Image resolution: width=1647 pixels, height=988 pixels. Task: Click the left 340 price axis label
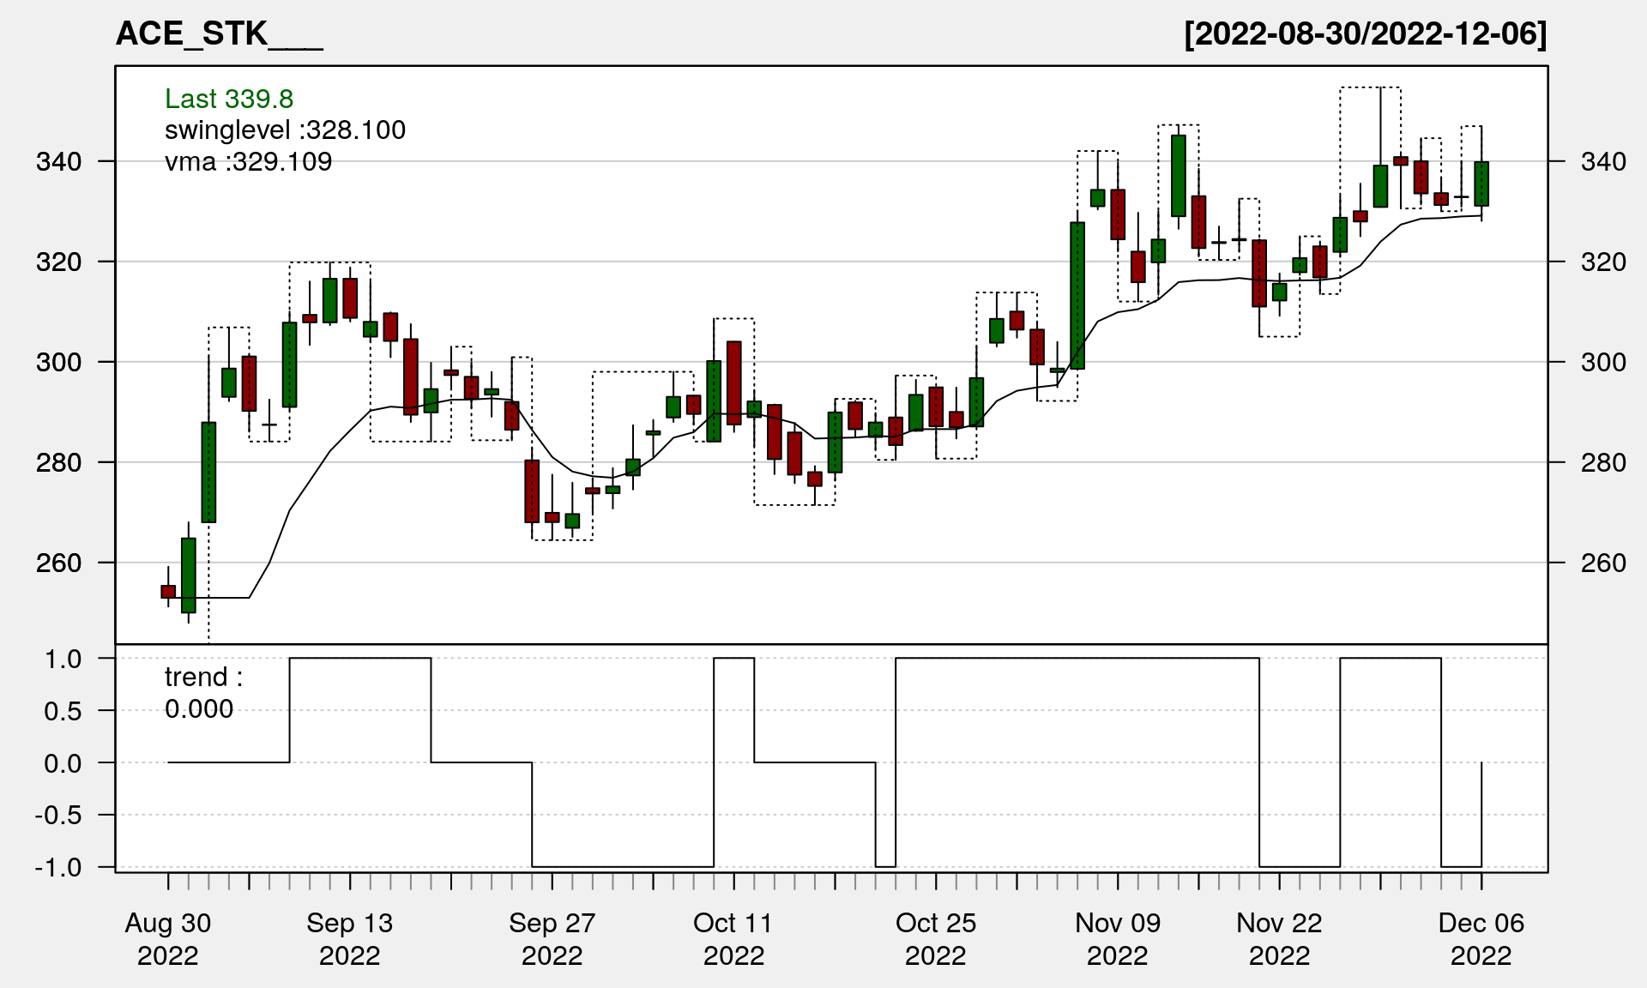click(58, 161)
